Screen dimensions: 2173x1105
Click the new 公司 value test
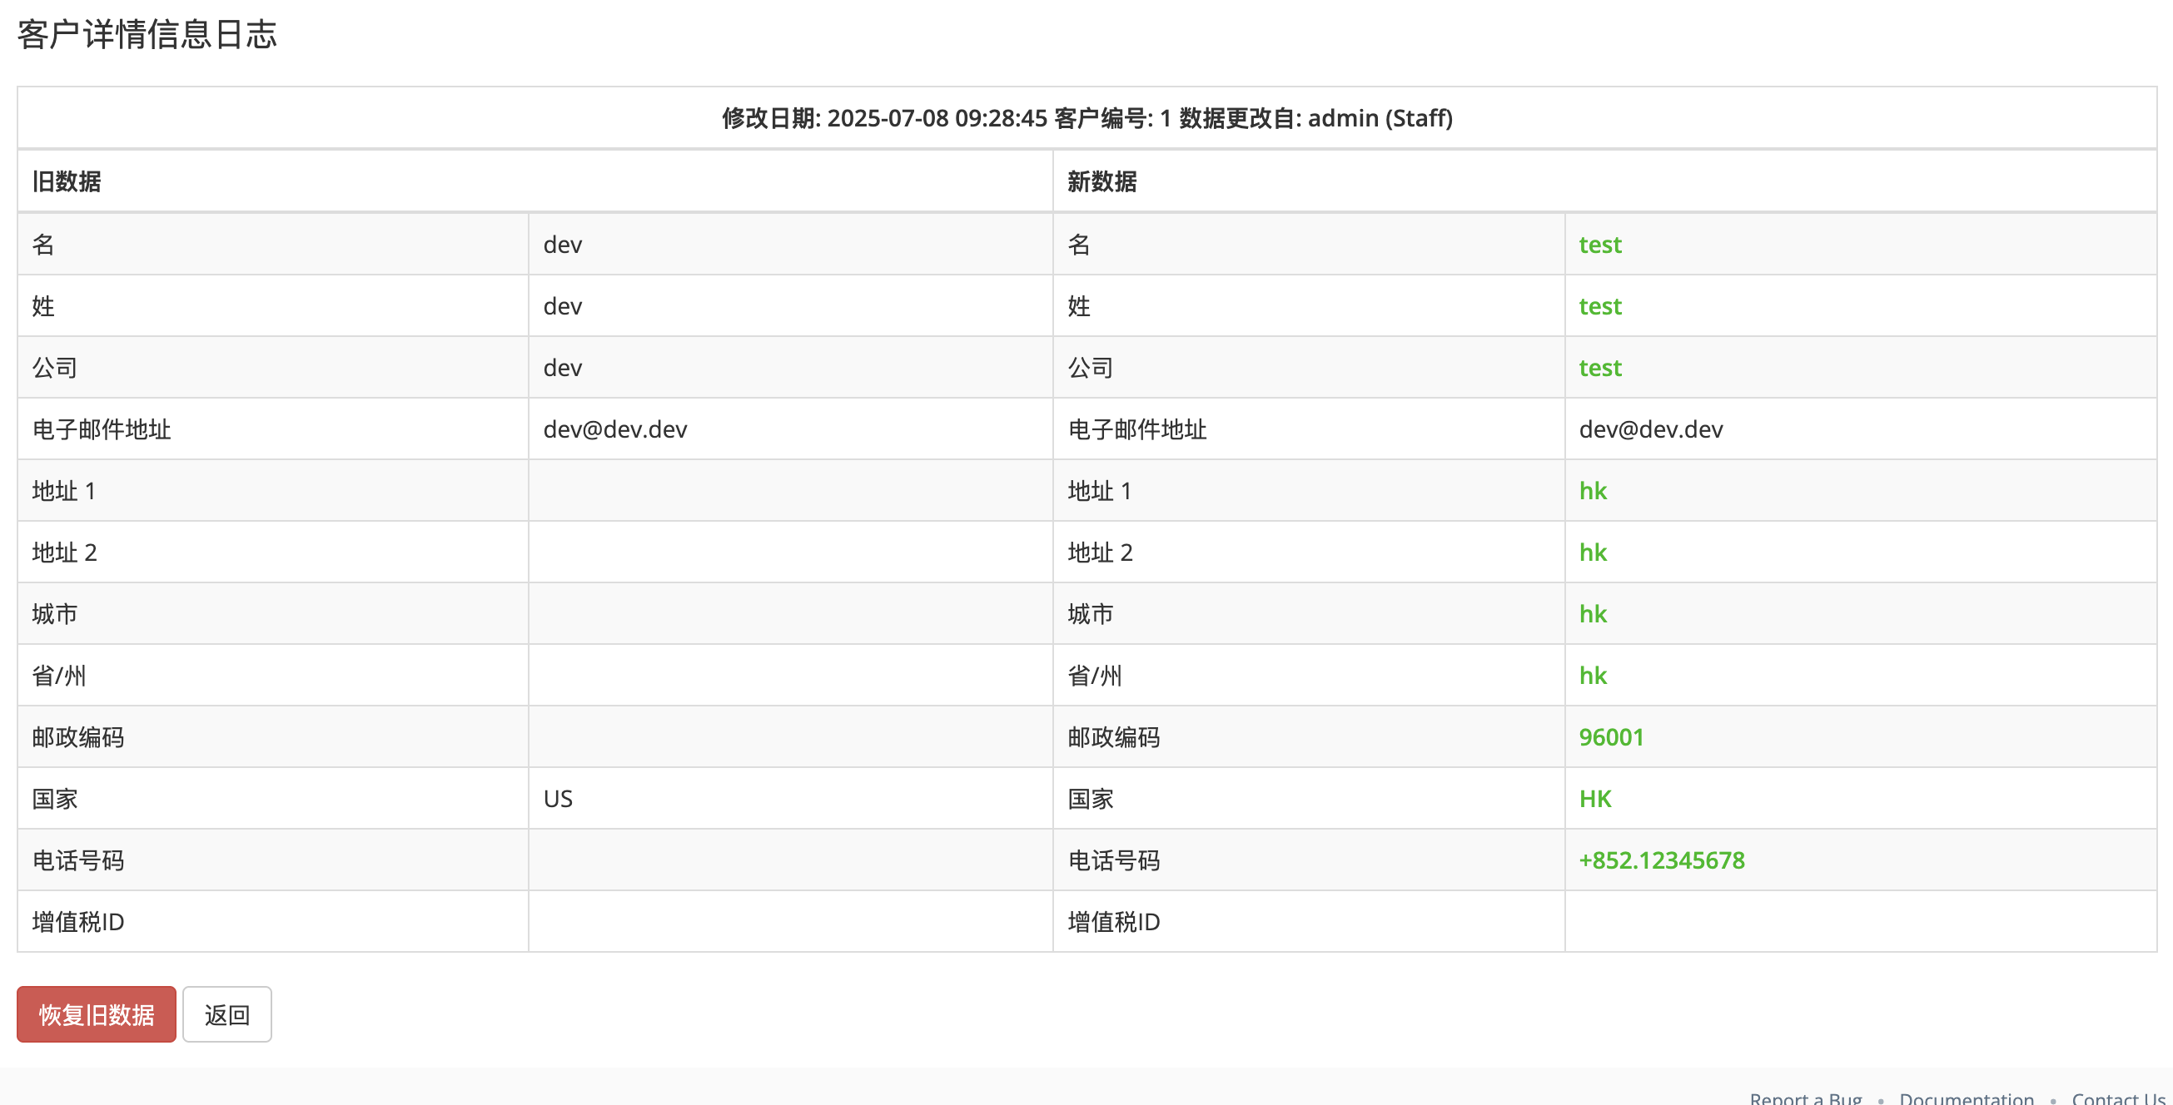(x=1599, y=367)
